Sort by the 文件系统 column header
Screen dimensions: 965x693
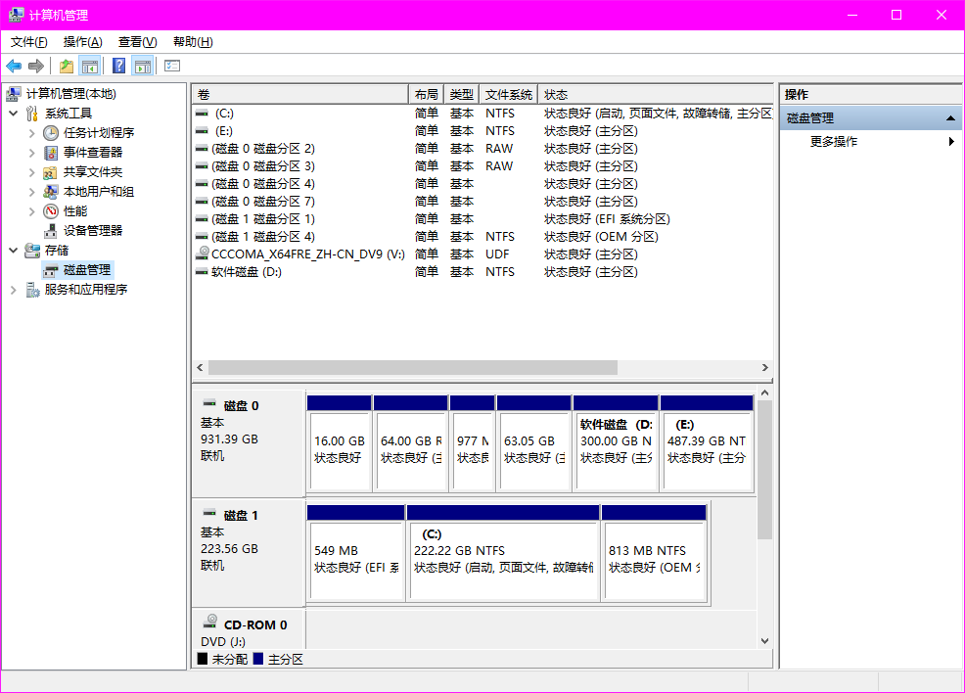(508, 94)
